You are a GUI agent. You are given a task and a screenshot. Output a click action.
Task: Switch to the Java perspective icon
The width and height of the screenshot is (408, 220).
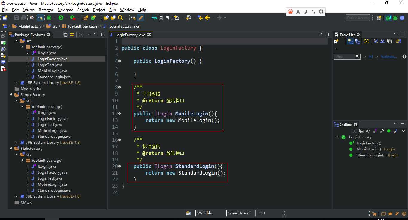(x=388, y=18)
